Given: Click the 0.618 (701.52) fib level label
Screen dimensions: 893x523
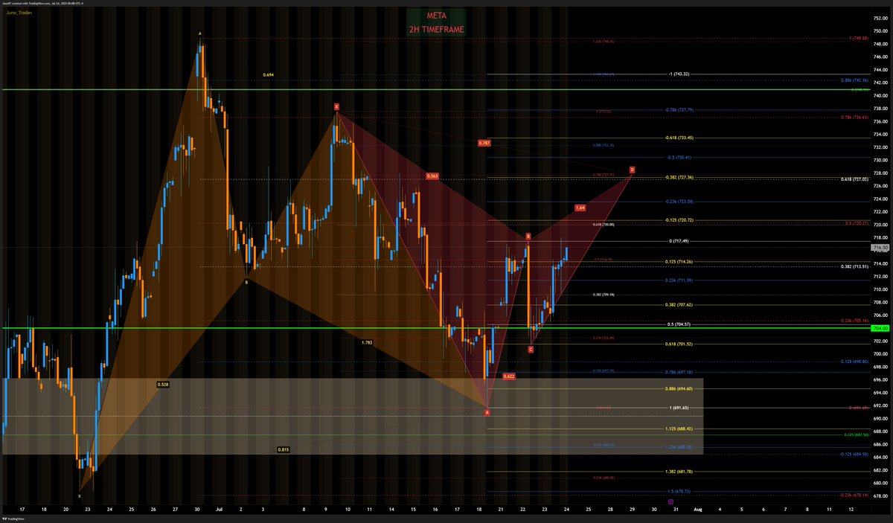Looking at the screenshot, I should (680, 344).
